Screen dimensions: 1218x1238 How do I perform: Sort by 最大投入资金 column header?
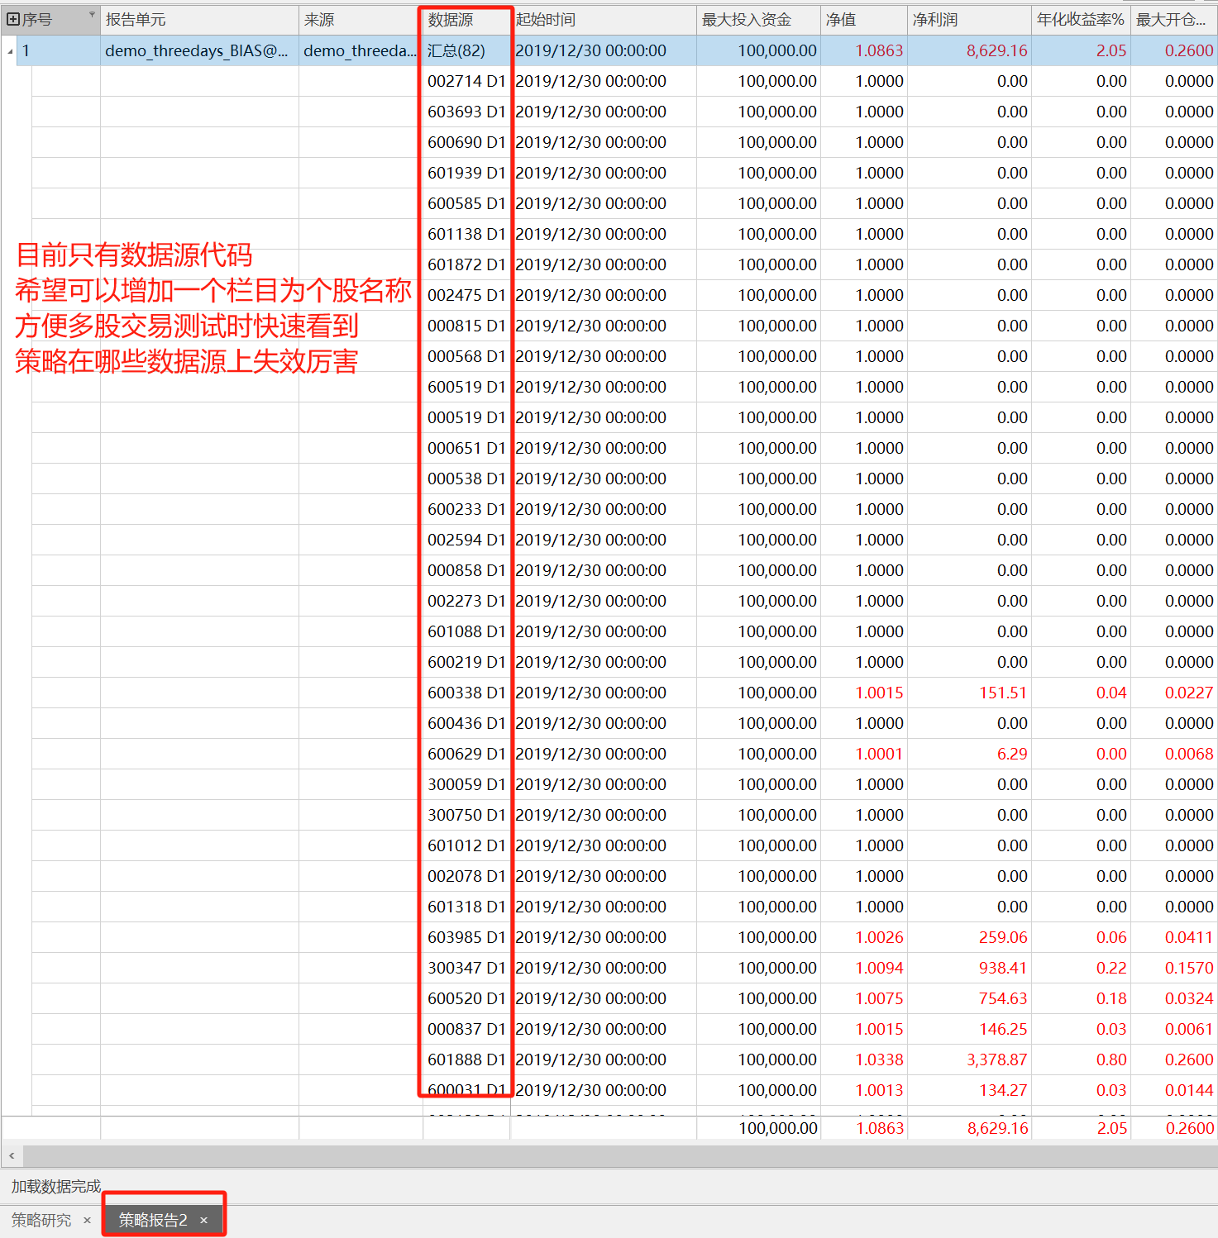coord(758,20)
